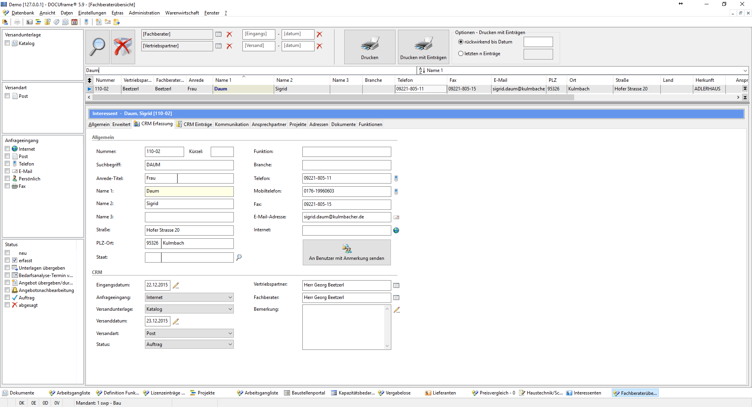Open Lieferanten window tab at bottom
This screenshot has height=407, width=752.
point(441,393)
